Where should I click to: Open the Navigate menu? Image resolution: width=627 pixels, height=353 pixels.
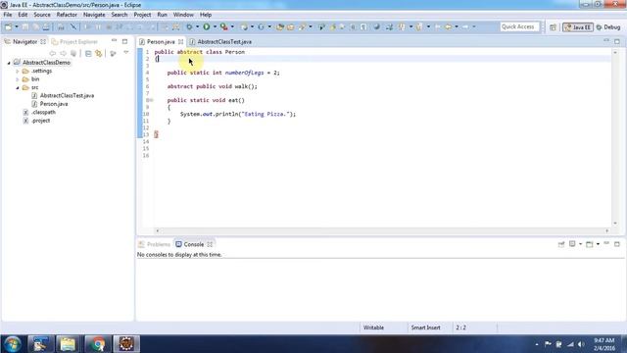click(94, 15)
